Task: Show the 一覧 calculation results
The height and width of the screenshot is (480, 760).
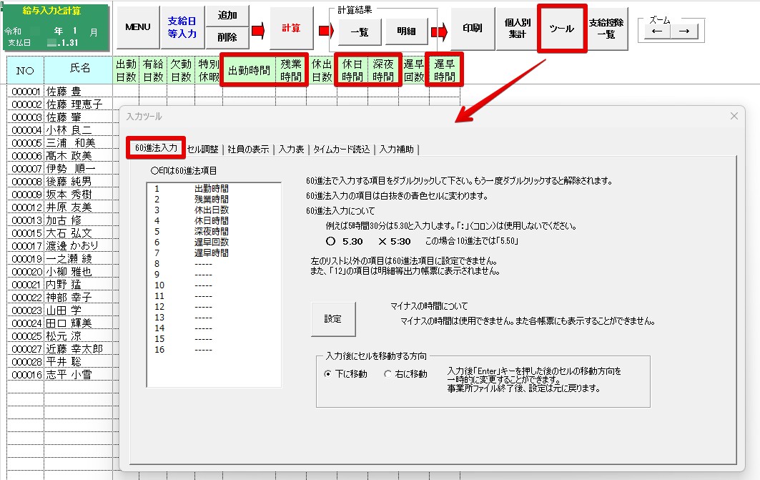Action: (360, 32)
